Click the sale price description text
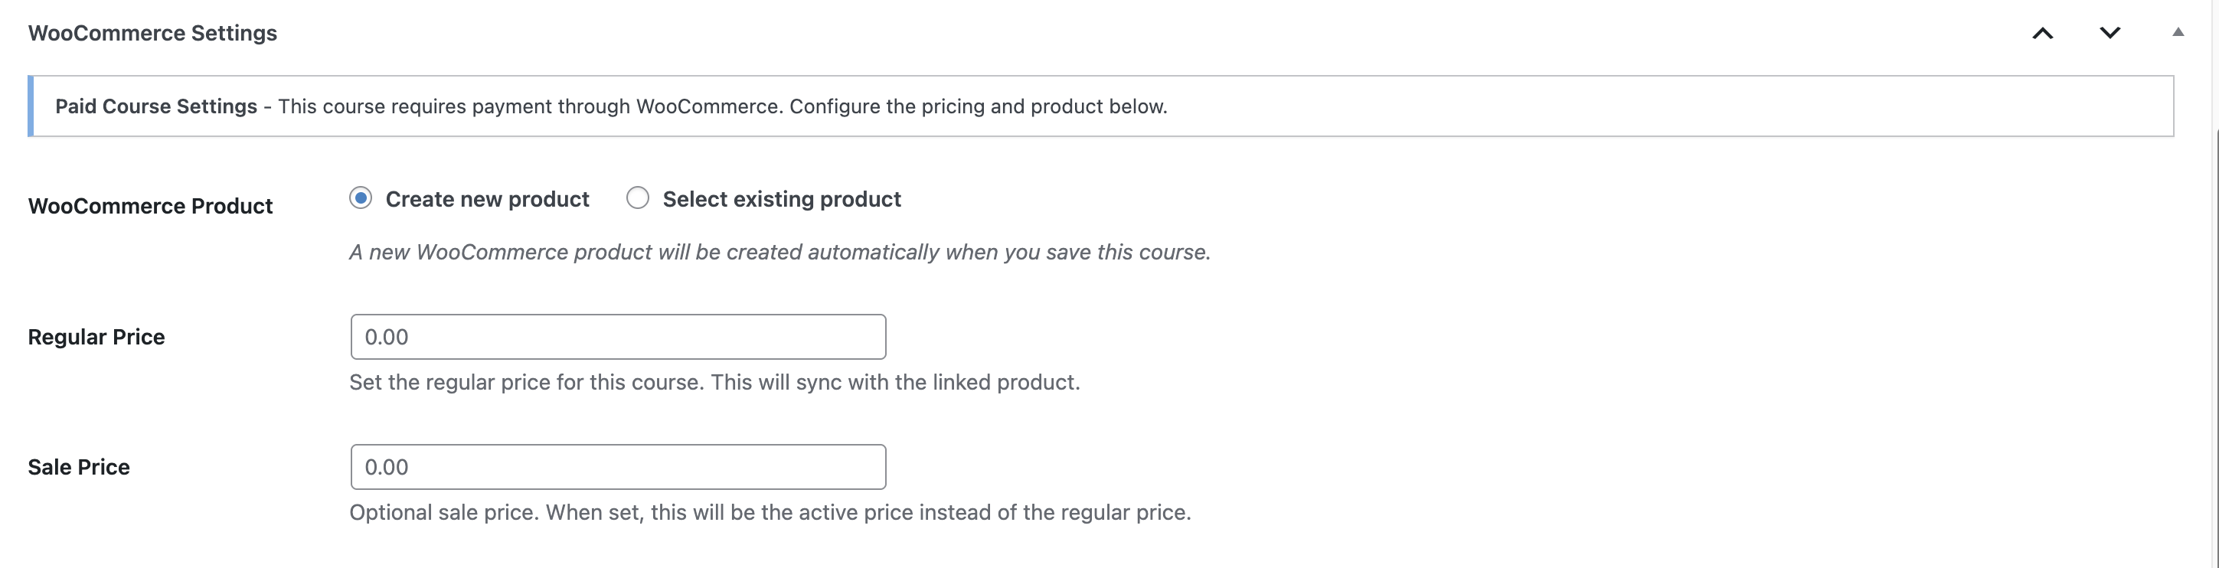The image size is (2219, 568). pyautogui.click(x=770, y=512)
